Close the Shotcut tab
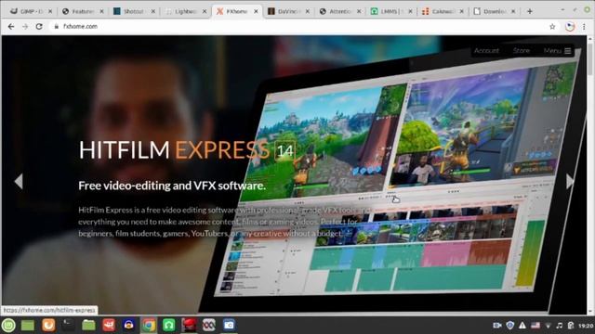 (x=152, y=11)
